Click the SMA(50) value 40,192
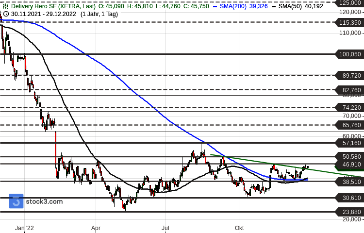This screenshot has width=364, height=233. [314, 6]
